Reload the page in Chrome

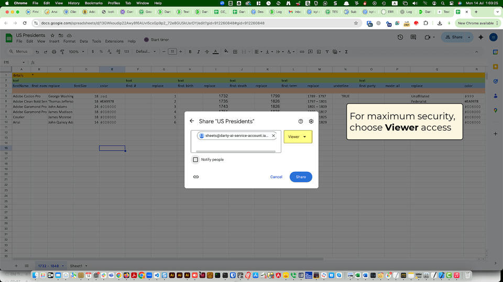pyautogui.click(x=25, y=23)
